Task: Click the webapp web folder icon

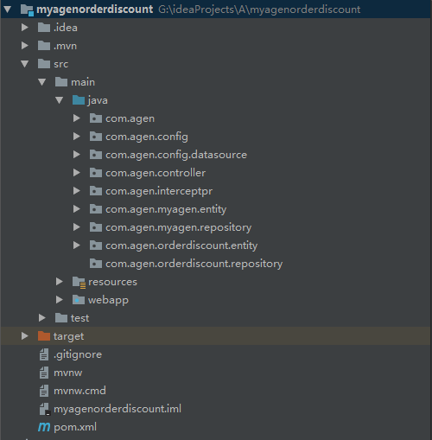Action: coord(79,300)
